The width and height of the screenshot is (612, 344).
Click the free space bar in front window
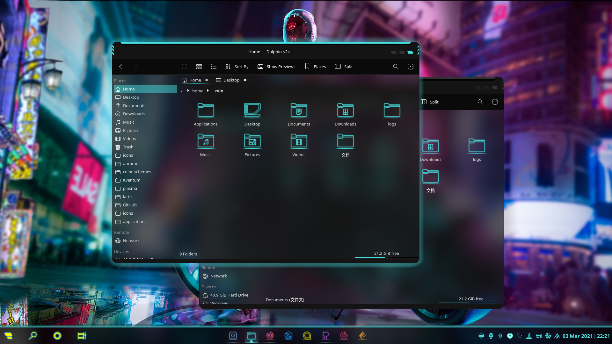[386, 254]
